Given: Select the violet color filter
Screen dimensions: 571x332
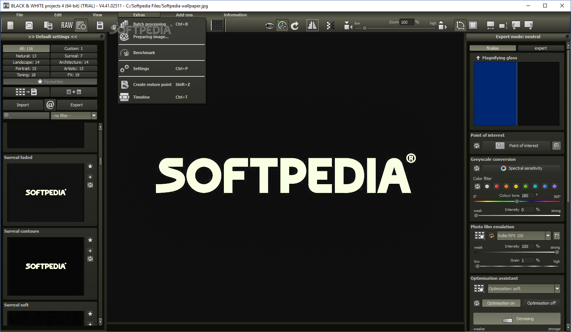Looking at the screenshot, I should coord(555,186).
